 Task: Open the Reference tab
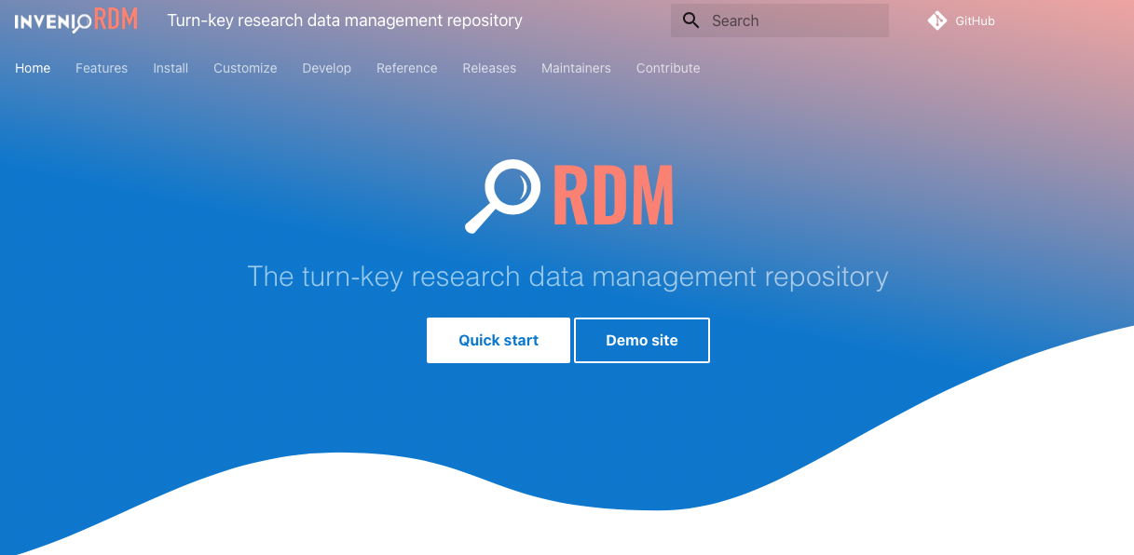tap(406, 68)
